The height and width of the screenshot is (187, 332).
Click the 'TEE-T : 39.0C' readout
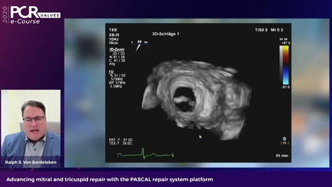(x=120, y=143)
